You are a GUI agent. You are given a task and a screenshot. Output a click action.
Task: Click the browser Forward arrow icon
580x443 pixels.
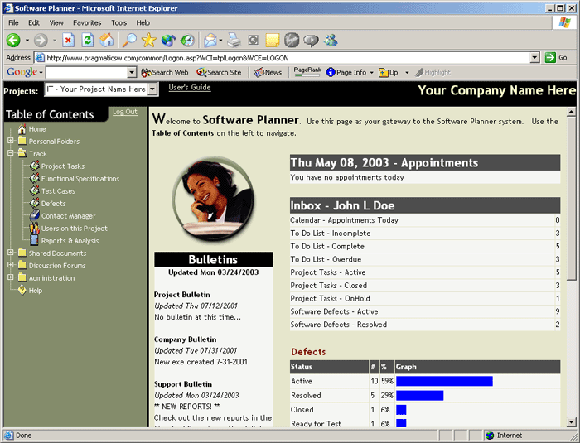click(x=41, y=40)
